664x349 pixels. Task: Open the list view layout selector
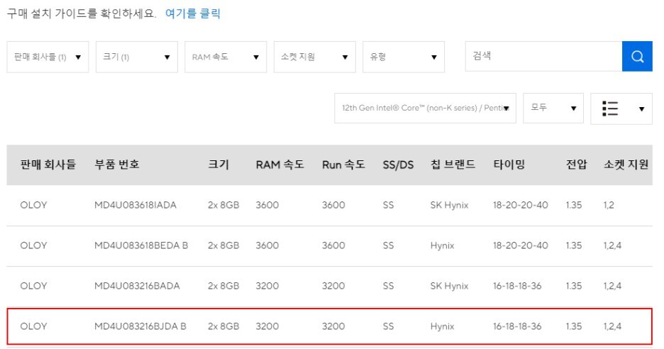point(621,109)
